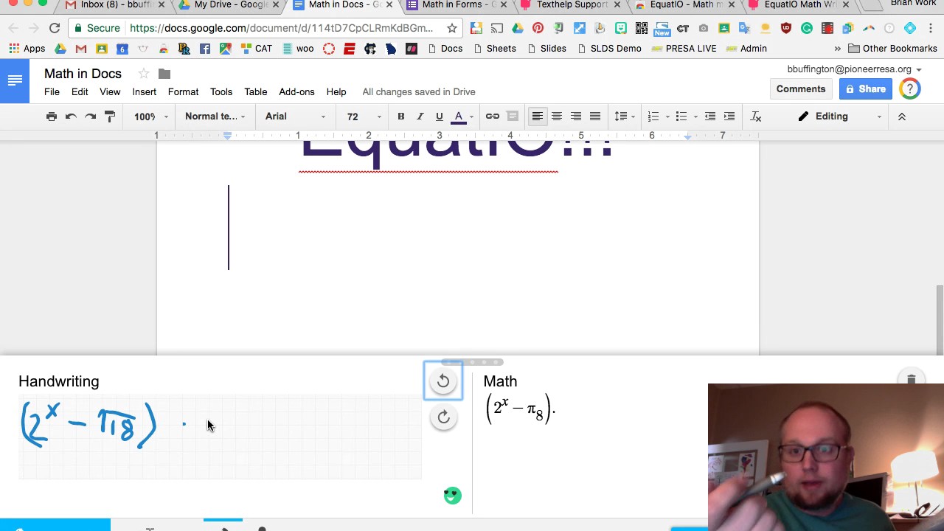
Task: Open the File menu
Action: pos(52,92)
